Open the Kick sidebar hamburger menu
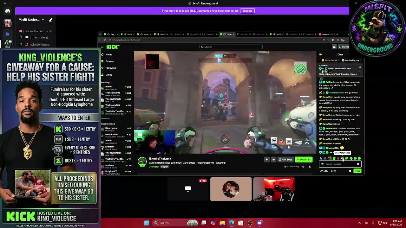Screen dimensions: 406x228 point(102,47)
